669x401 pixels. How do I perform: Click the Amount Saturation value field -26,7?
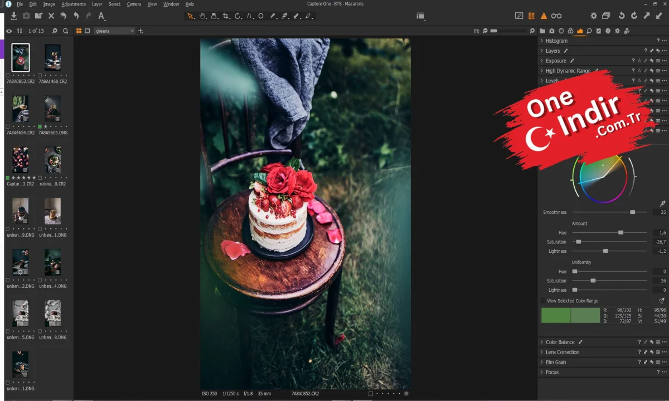pyautogui.click(x=658, y=242)
